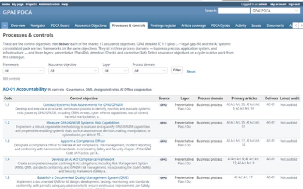This screenshot has height=189, width=303.
Task: Select the Processes & controls tab
Action: tap(129, 25)
